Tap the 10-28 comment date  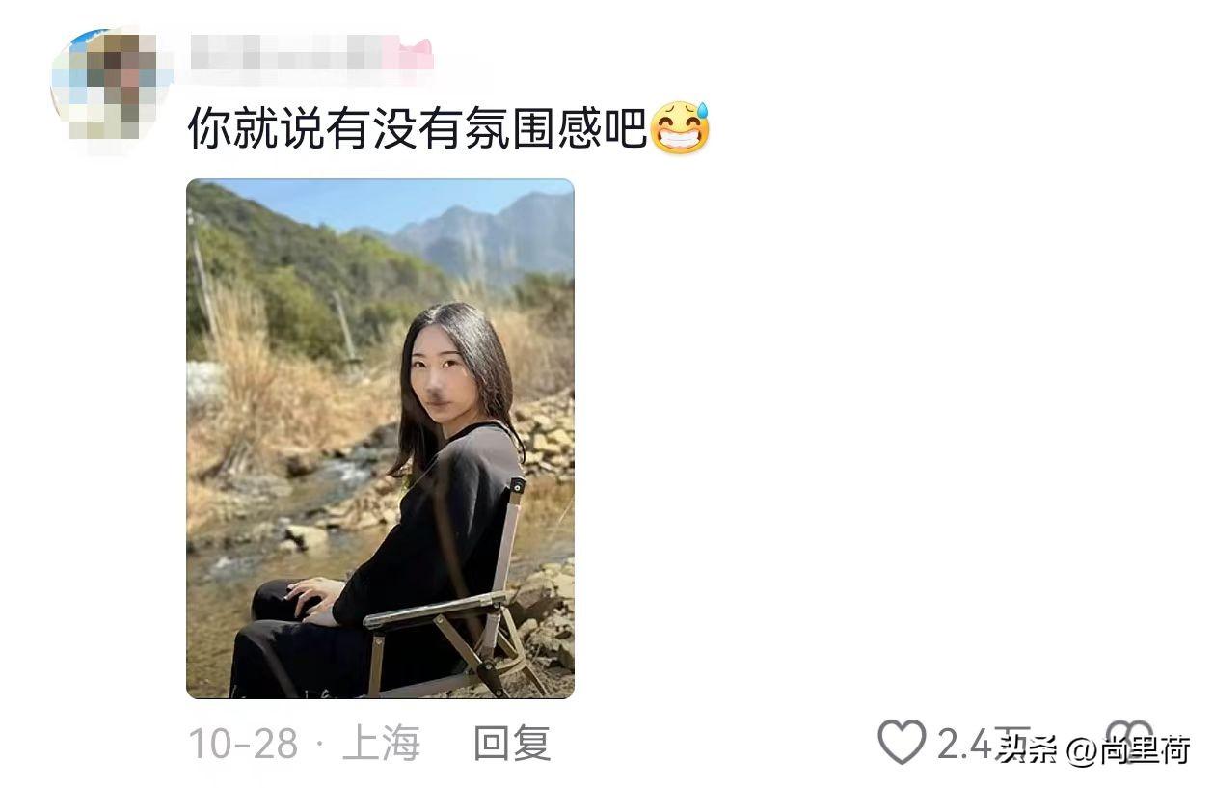coord(243,744)
